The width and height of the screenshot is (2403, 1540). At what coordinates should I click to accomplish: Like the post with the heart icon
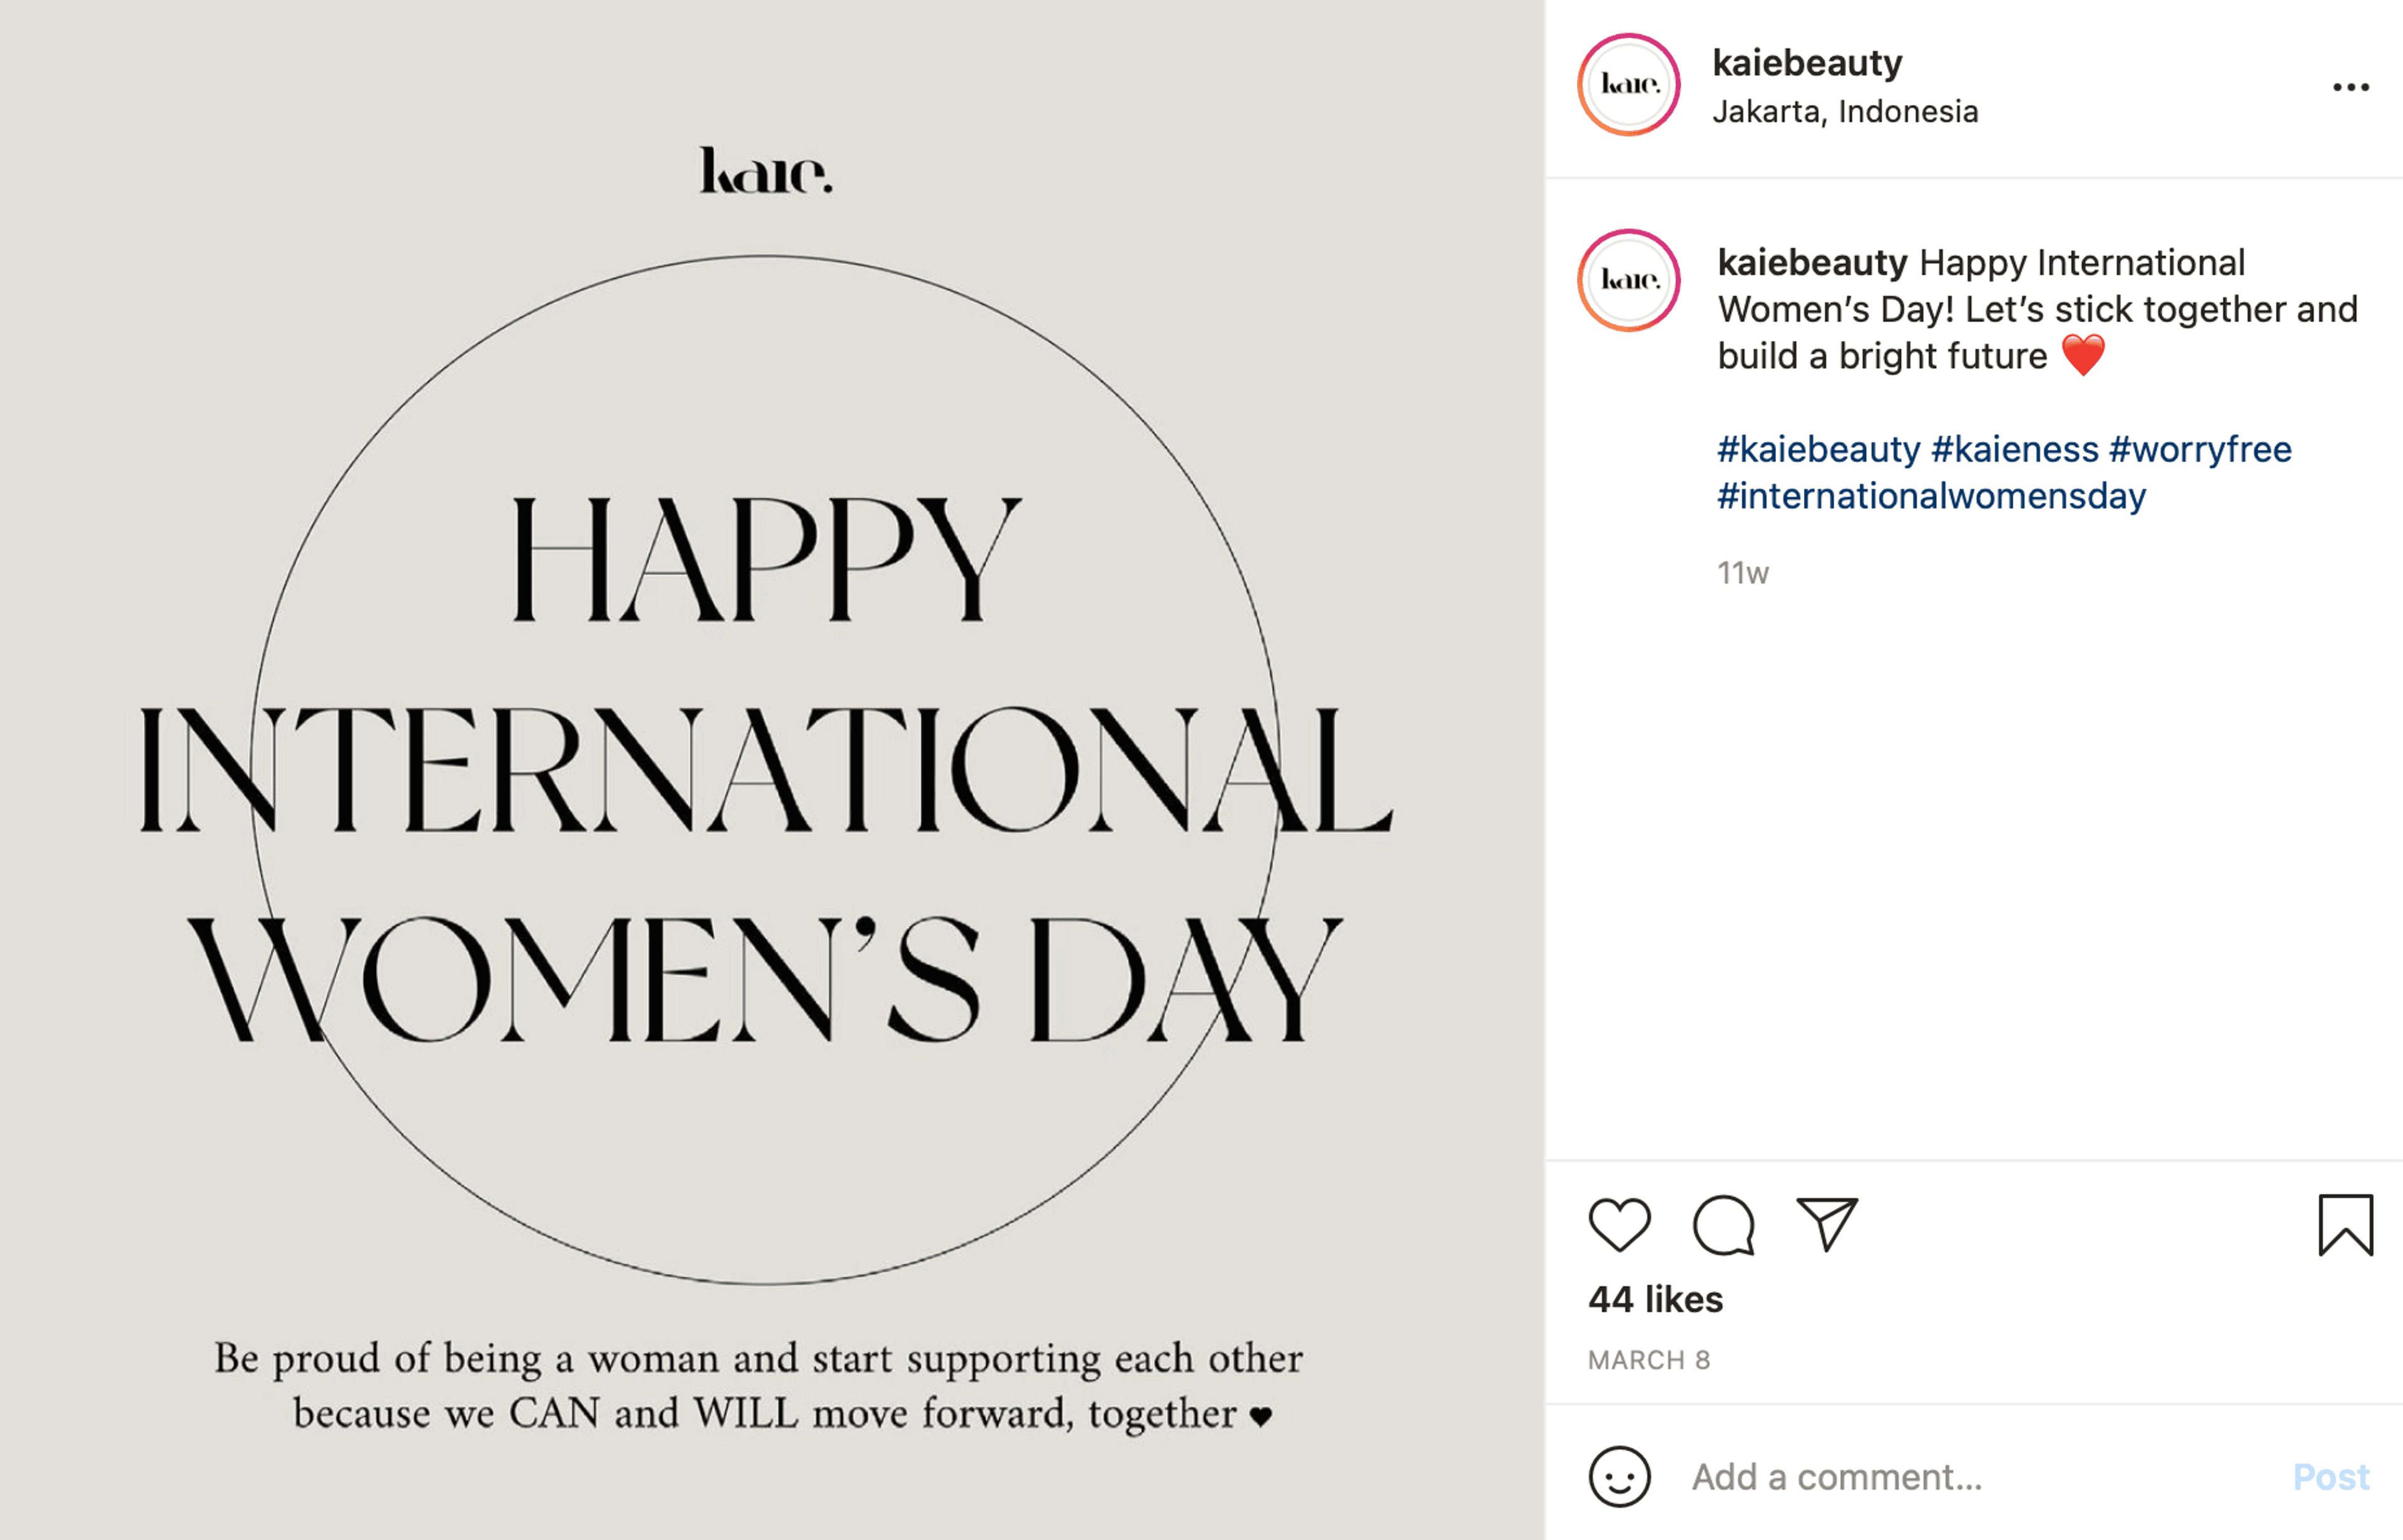1619,1225
